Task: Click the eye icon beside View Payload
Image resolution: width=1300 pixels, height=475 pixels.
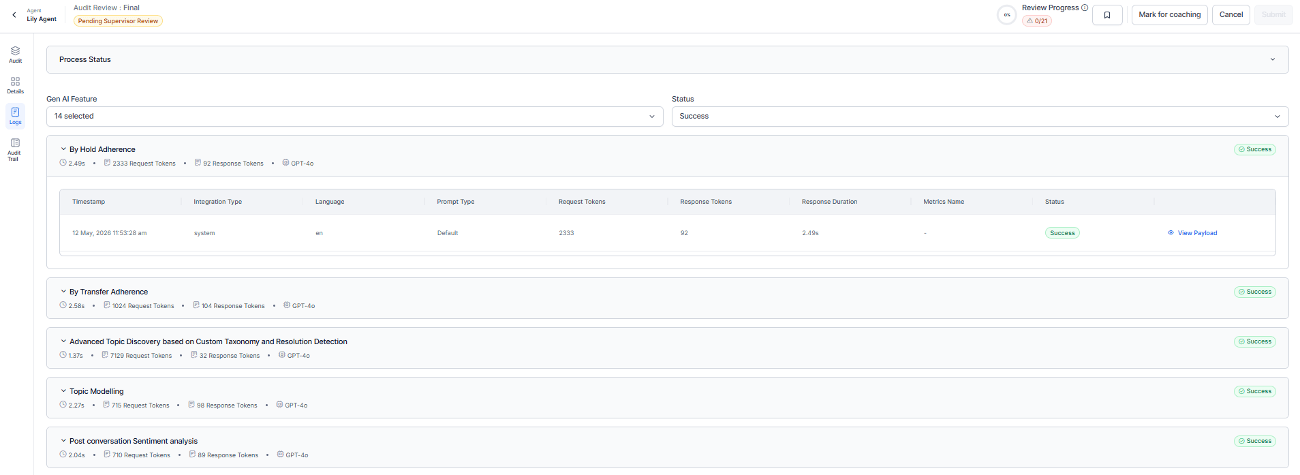Action: (1171, 233)
